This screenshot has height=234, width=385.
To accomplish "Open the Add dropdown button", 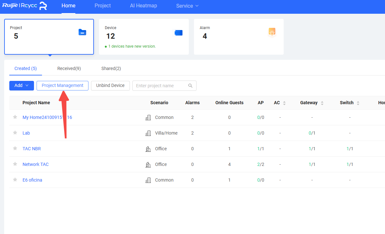I will coord(21,86).
